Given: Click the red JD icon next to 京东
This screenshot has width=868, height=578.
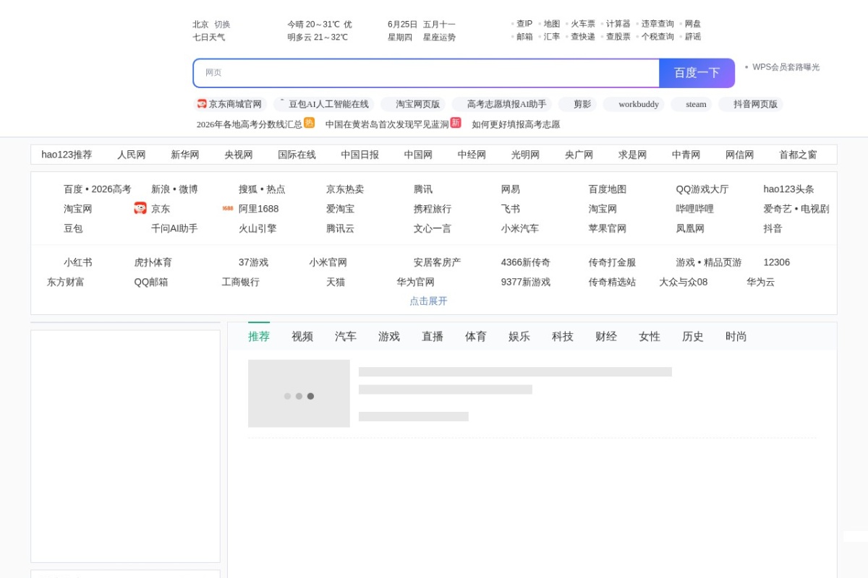Looking at the screenshot, I should (x=140, y=208).
